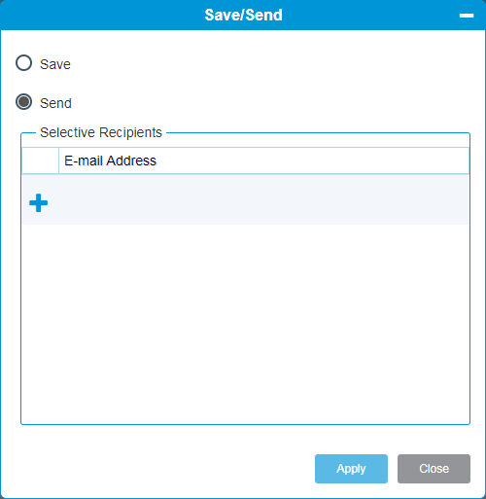Click the Selective Recipients group label
486x499 pixels.
point(101,132)
